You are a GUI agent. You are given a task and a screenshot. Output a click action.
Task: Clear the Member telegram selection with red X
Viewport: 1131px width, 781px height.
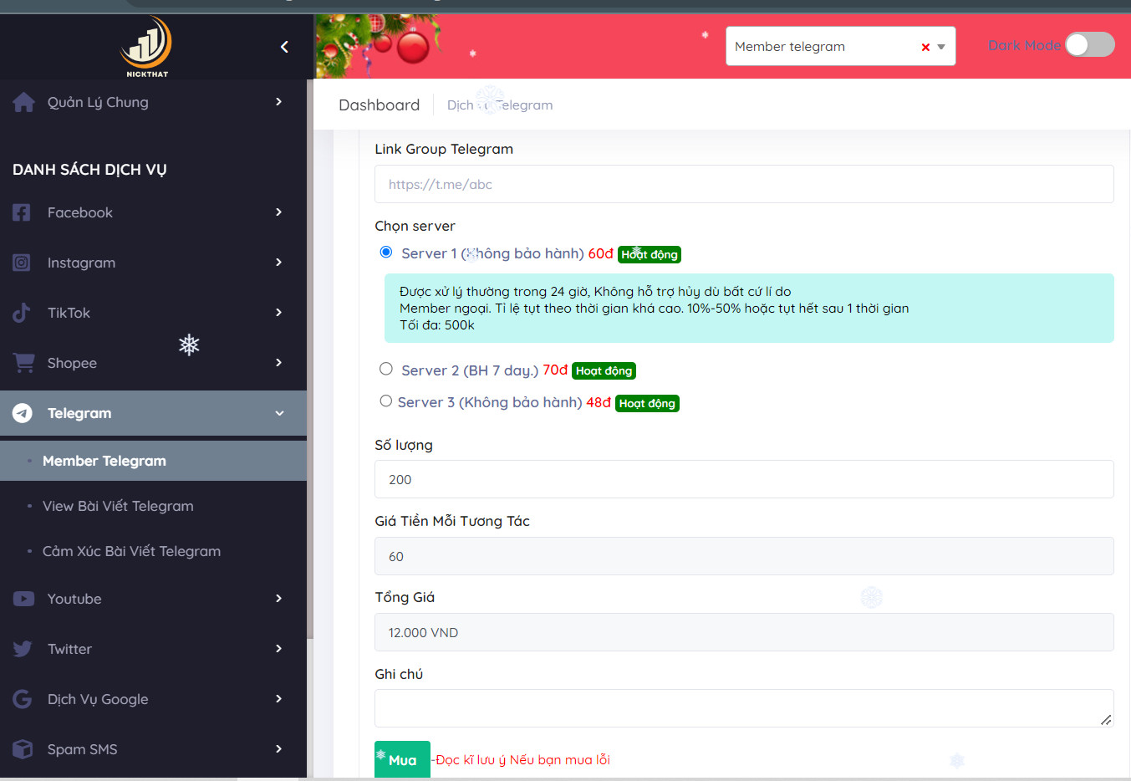point(925,47)
